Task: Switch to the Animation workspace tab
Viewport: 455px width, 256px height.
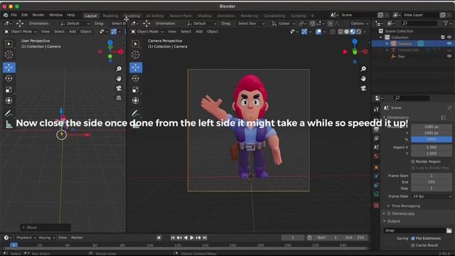Action: 226,16
